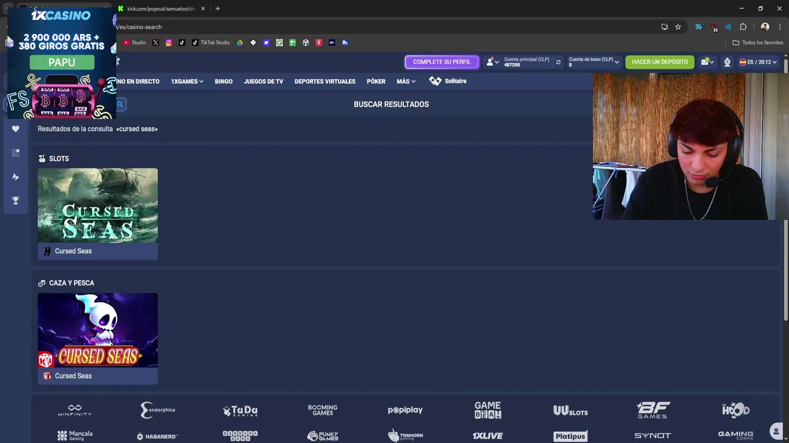Open Todos los favoritos folder

[x=758, y=42]
